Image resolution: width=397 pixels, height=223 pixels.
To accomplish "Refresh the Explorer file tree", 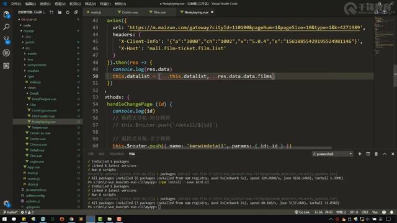I will coord(68,12).
